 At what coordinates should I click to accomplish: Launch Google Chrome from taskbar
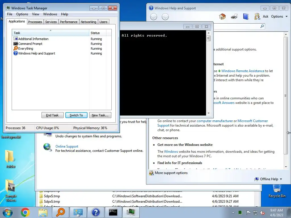click(25, 212)
